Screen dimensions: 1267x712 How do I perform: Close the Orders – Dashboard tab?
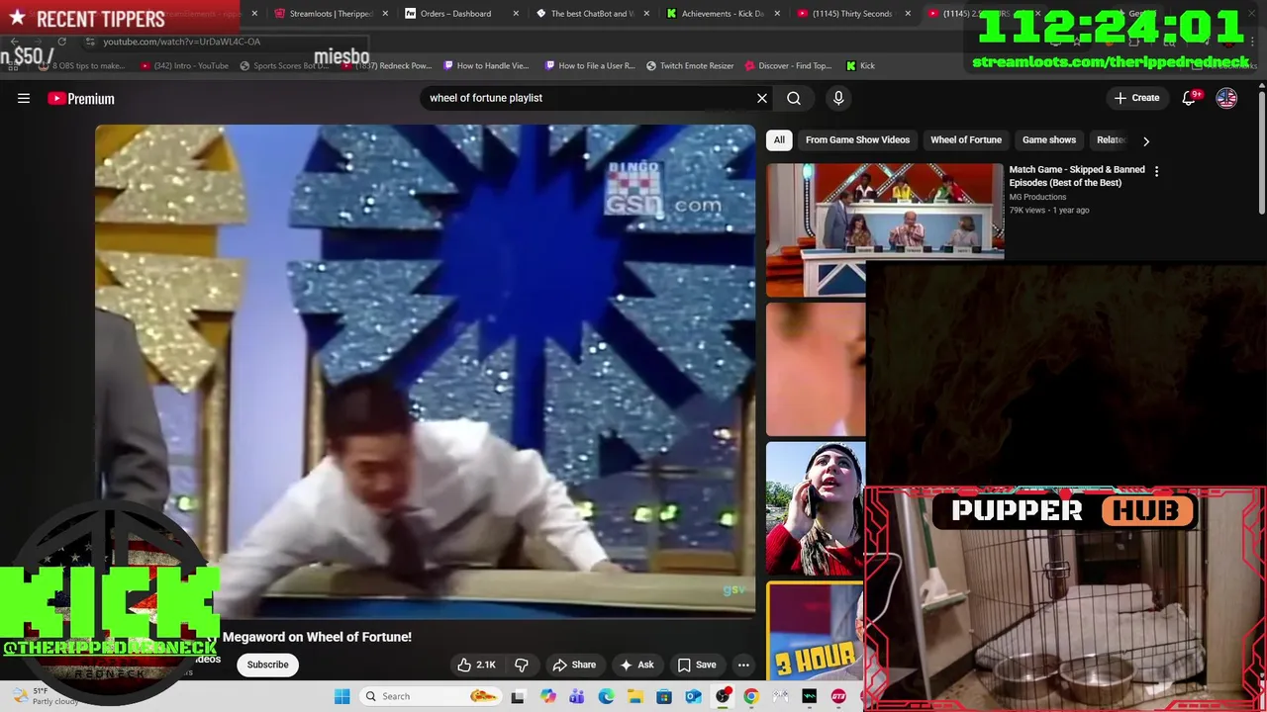click(516, 14)
